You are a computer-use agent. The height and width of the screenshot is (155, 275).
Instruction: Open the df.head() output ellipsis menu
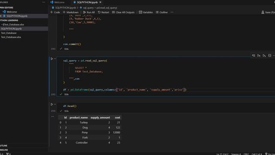pyautogui.click(x=52, y=116)
